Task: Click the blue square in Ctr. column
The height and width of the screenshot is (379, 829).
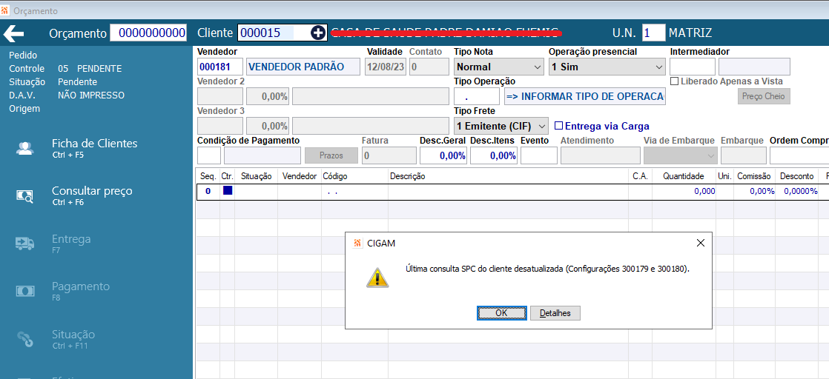Action: tap(228, 190)
